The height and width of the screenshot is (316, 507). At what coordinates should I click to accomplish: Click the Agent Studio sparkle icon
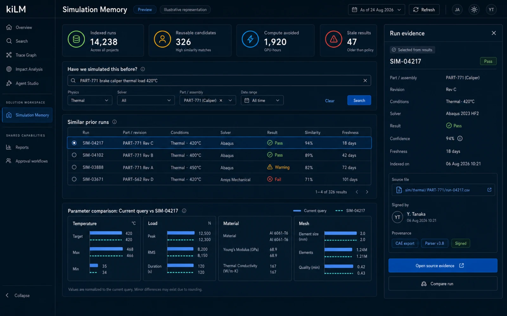pos(9,83)
